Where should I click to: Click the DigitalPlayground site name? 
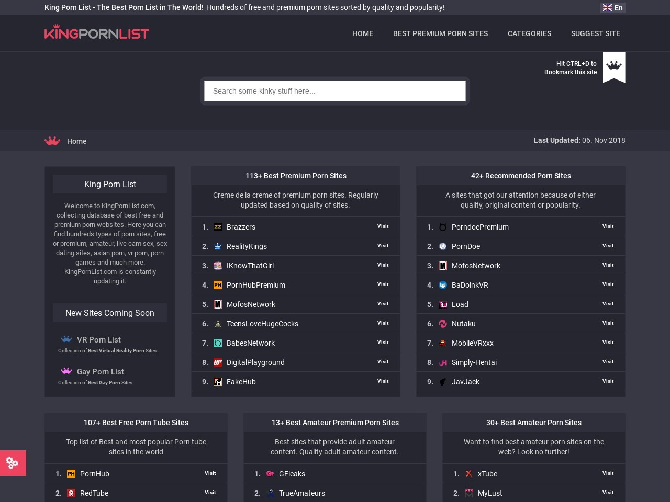[255, 362]
